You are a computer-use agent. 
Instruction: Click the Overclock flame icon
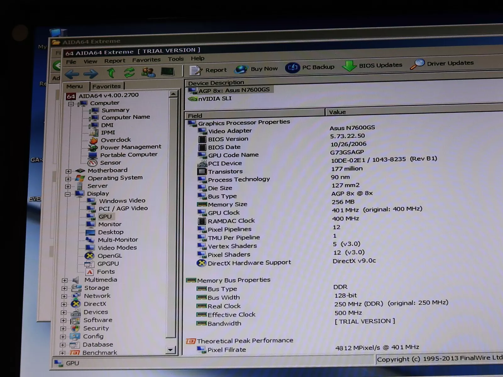coord(93,140)
